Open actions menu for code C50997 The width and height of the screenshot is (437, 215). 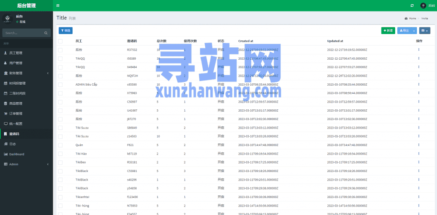[x=419, y=102]
